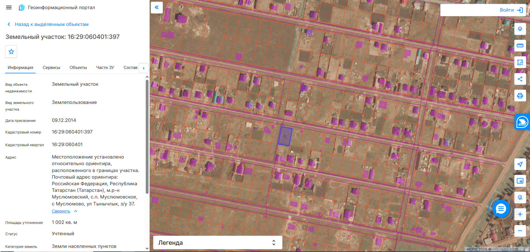
Task: Click the НСПД 2026 copyright text
Action: (x=479, y=249)
